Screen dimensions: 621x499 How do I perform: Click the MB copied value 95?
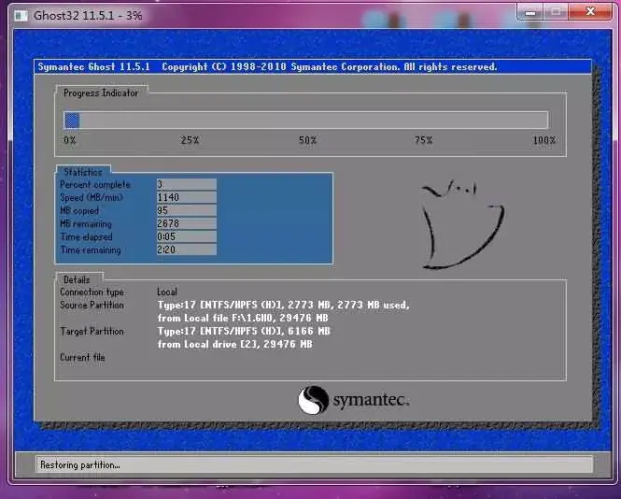click(187, 210)
